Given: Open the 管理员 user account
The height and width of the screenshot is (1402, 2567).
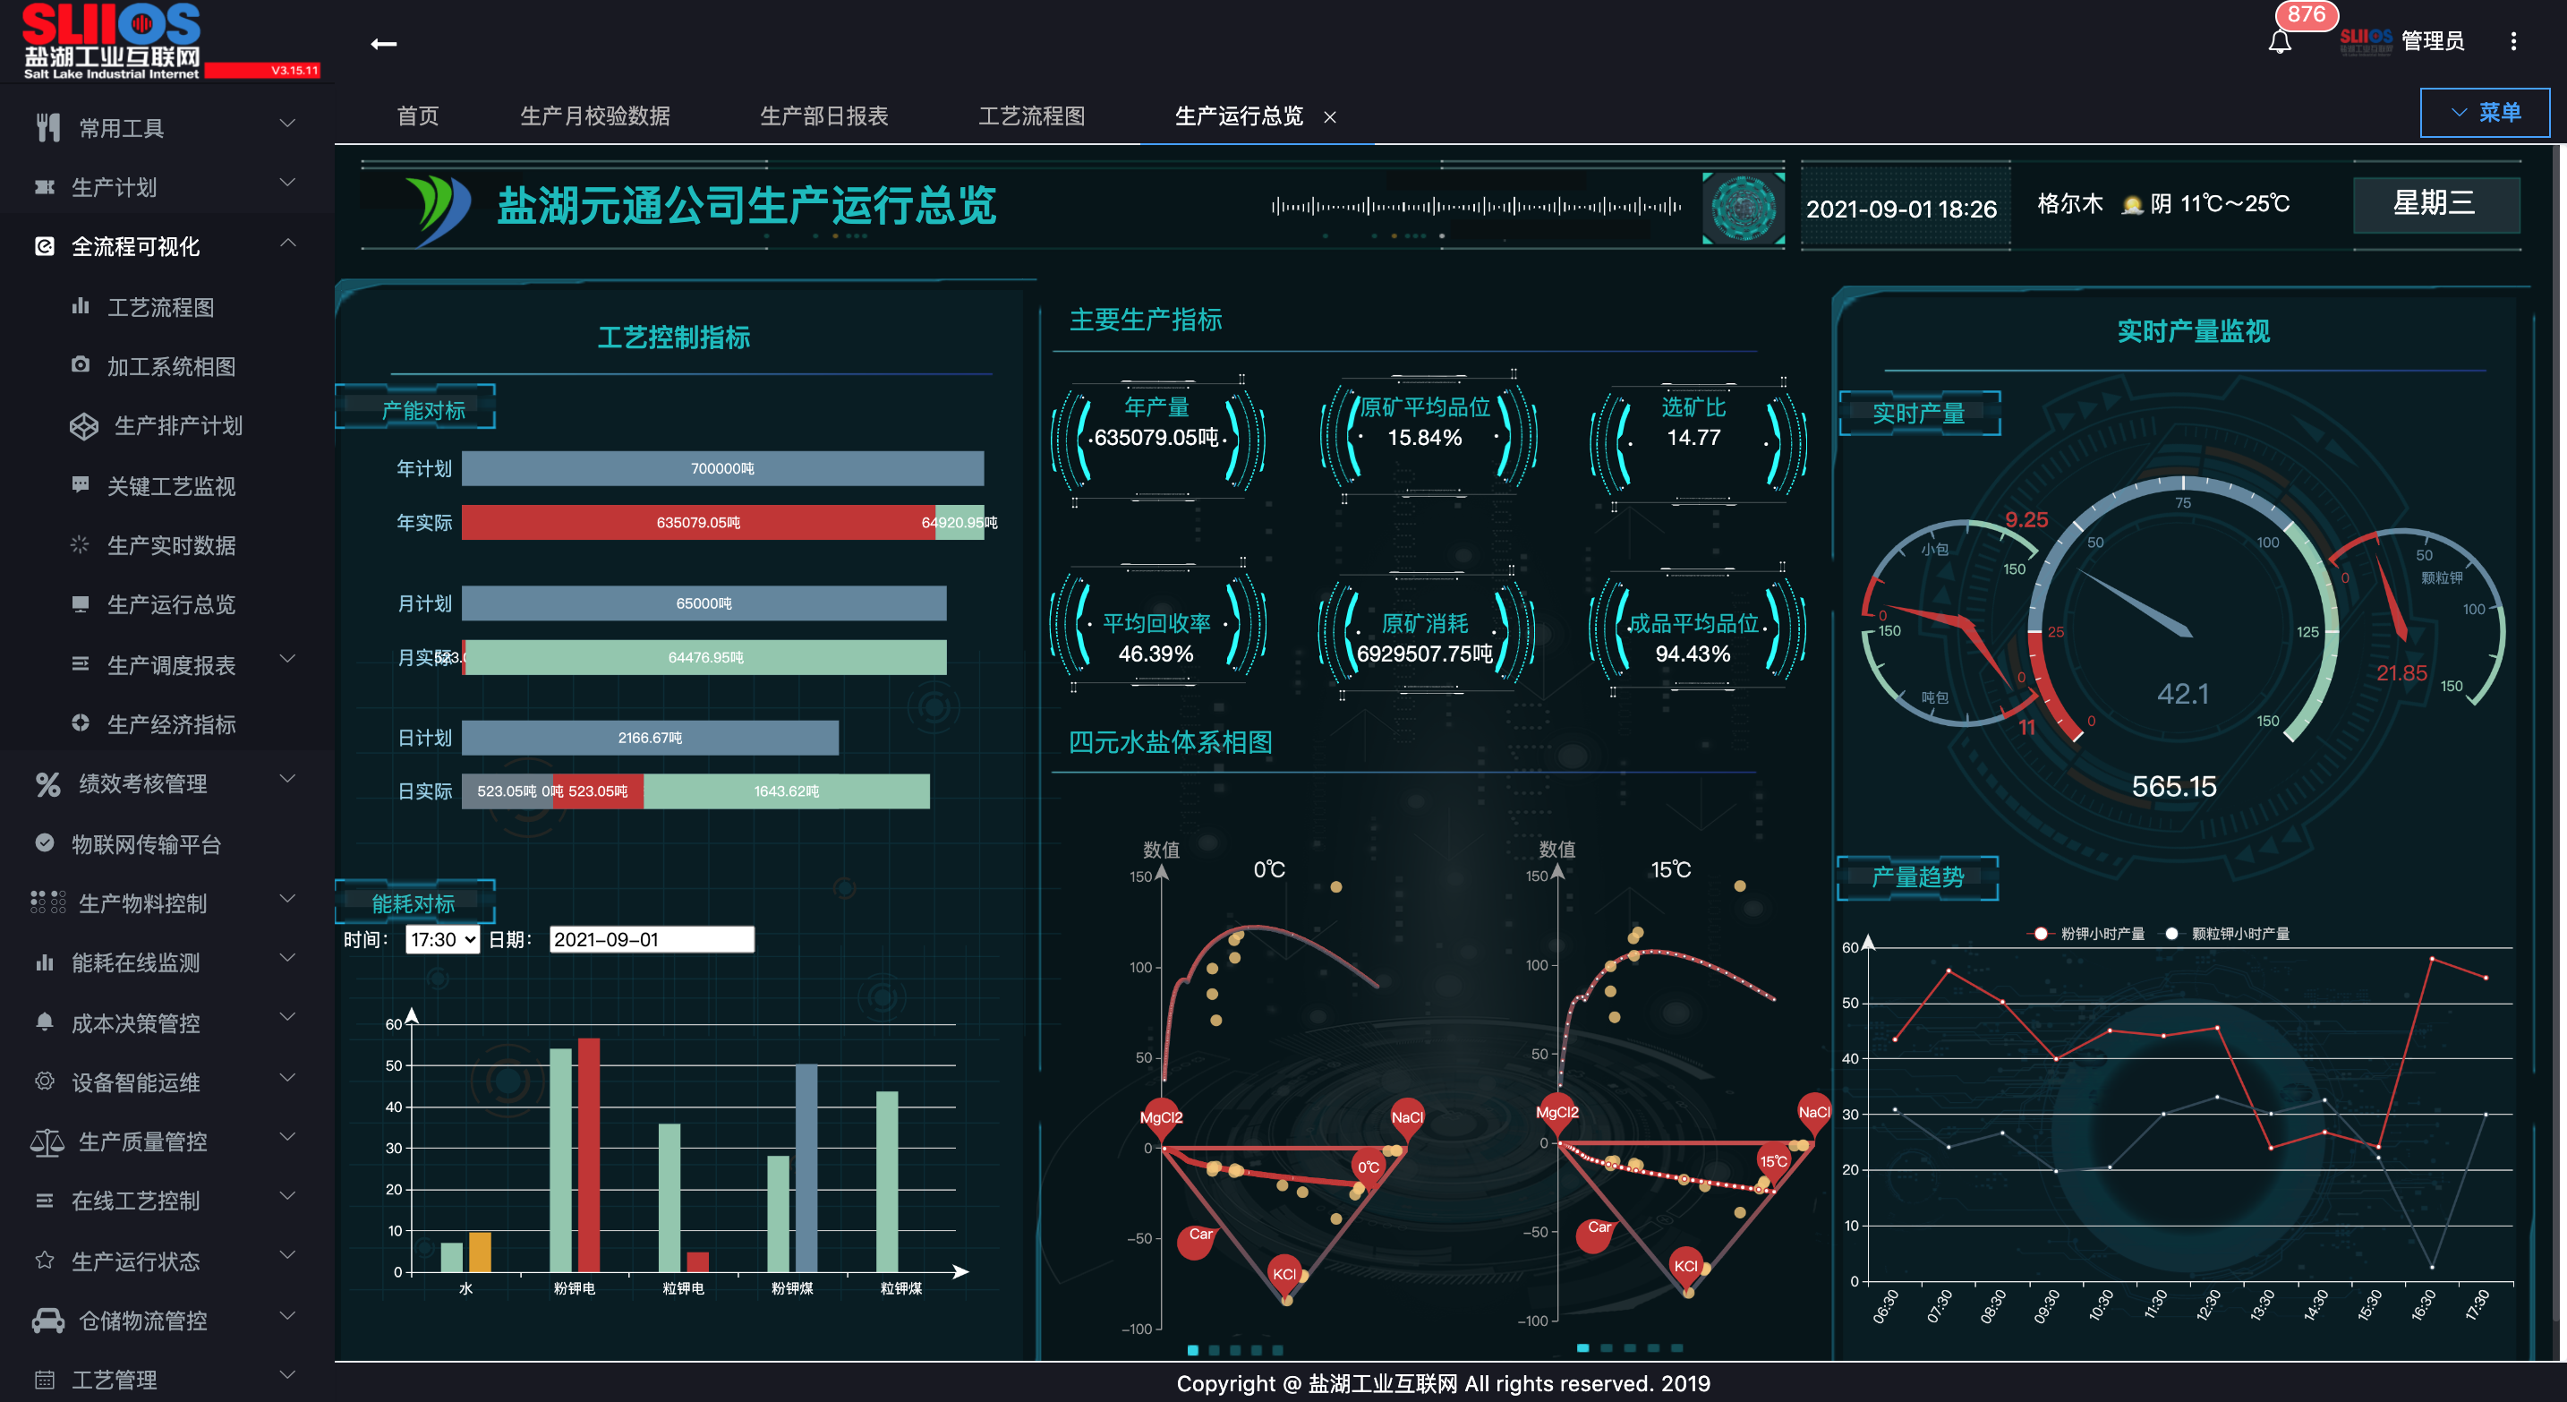Looking at the screenshot, I should click(x=2433, y=41).
